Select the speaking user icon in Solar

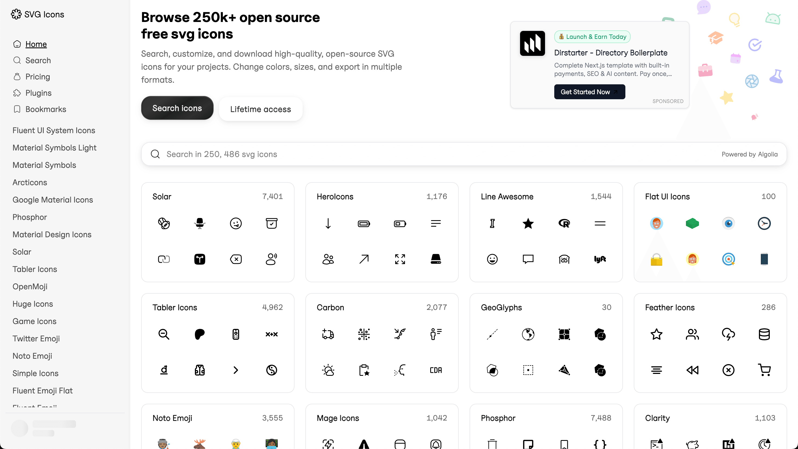(272, 259)
